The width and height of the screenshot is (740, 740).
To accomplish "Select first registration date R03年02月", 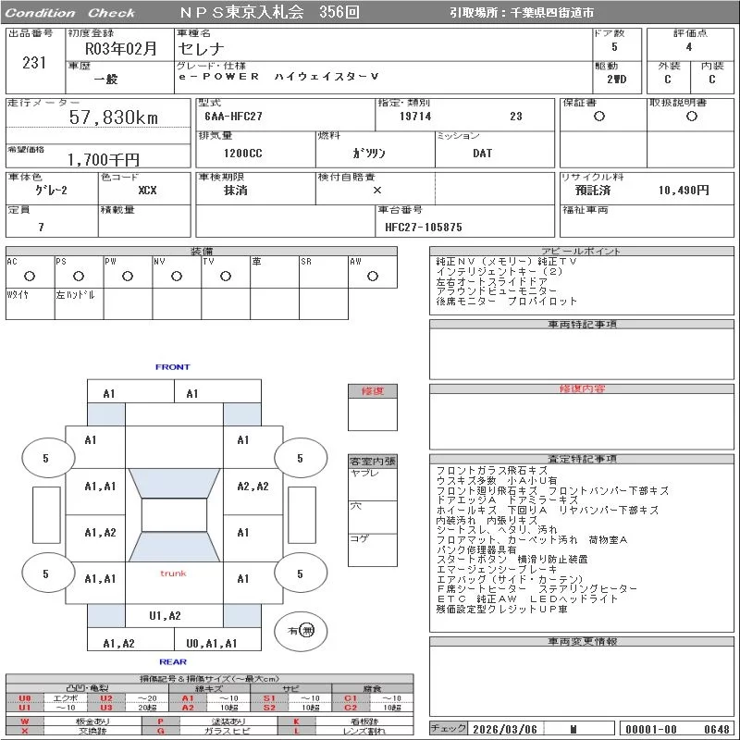I will click(x=120, y=49).
